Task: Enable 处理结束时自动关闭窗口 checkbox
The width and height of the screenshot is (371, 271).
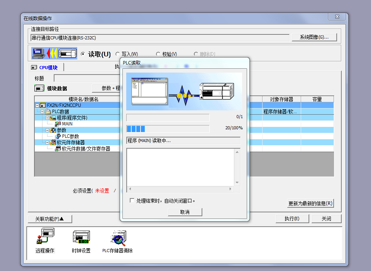Action: point(132,201)
